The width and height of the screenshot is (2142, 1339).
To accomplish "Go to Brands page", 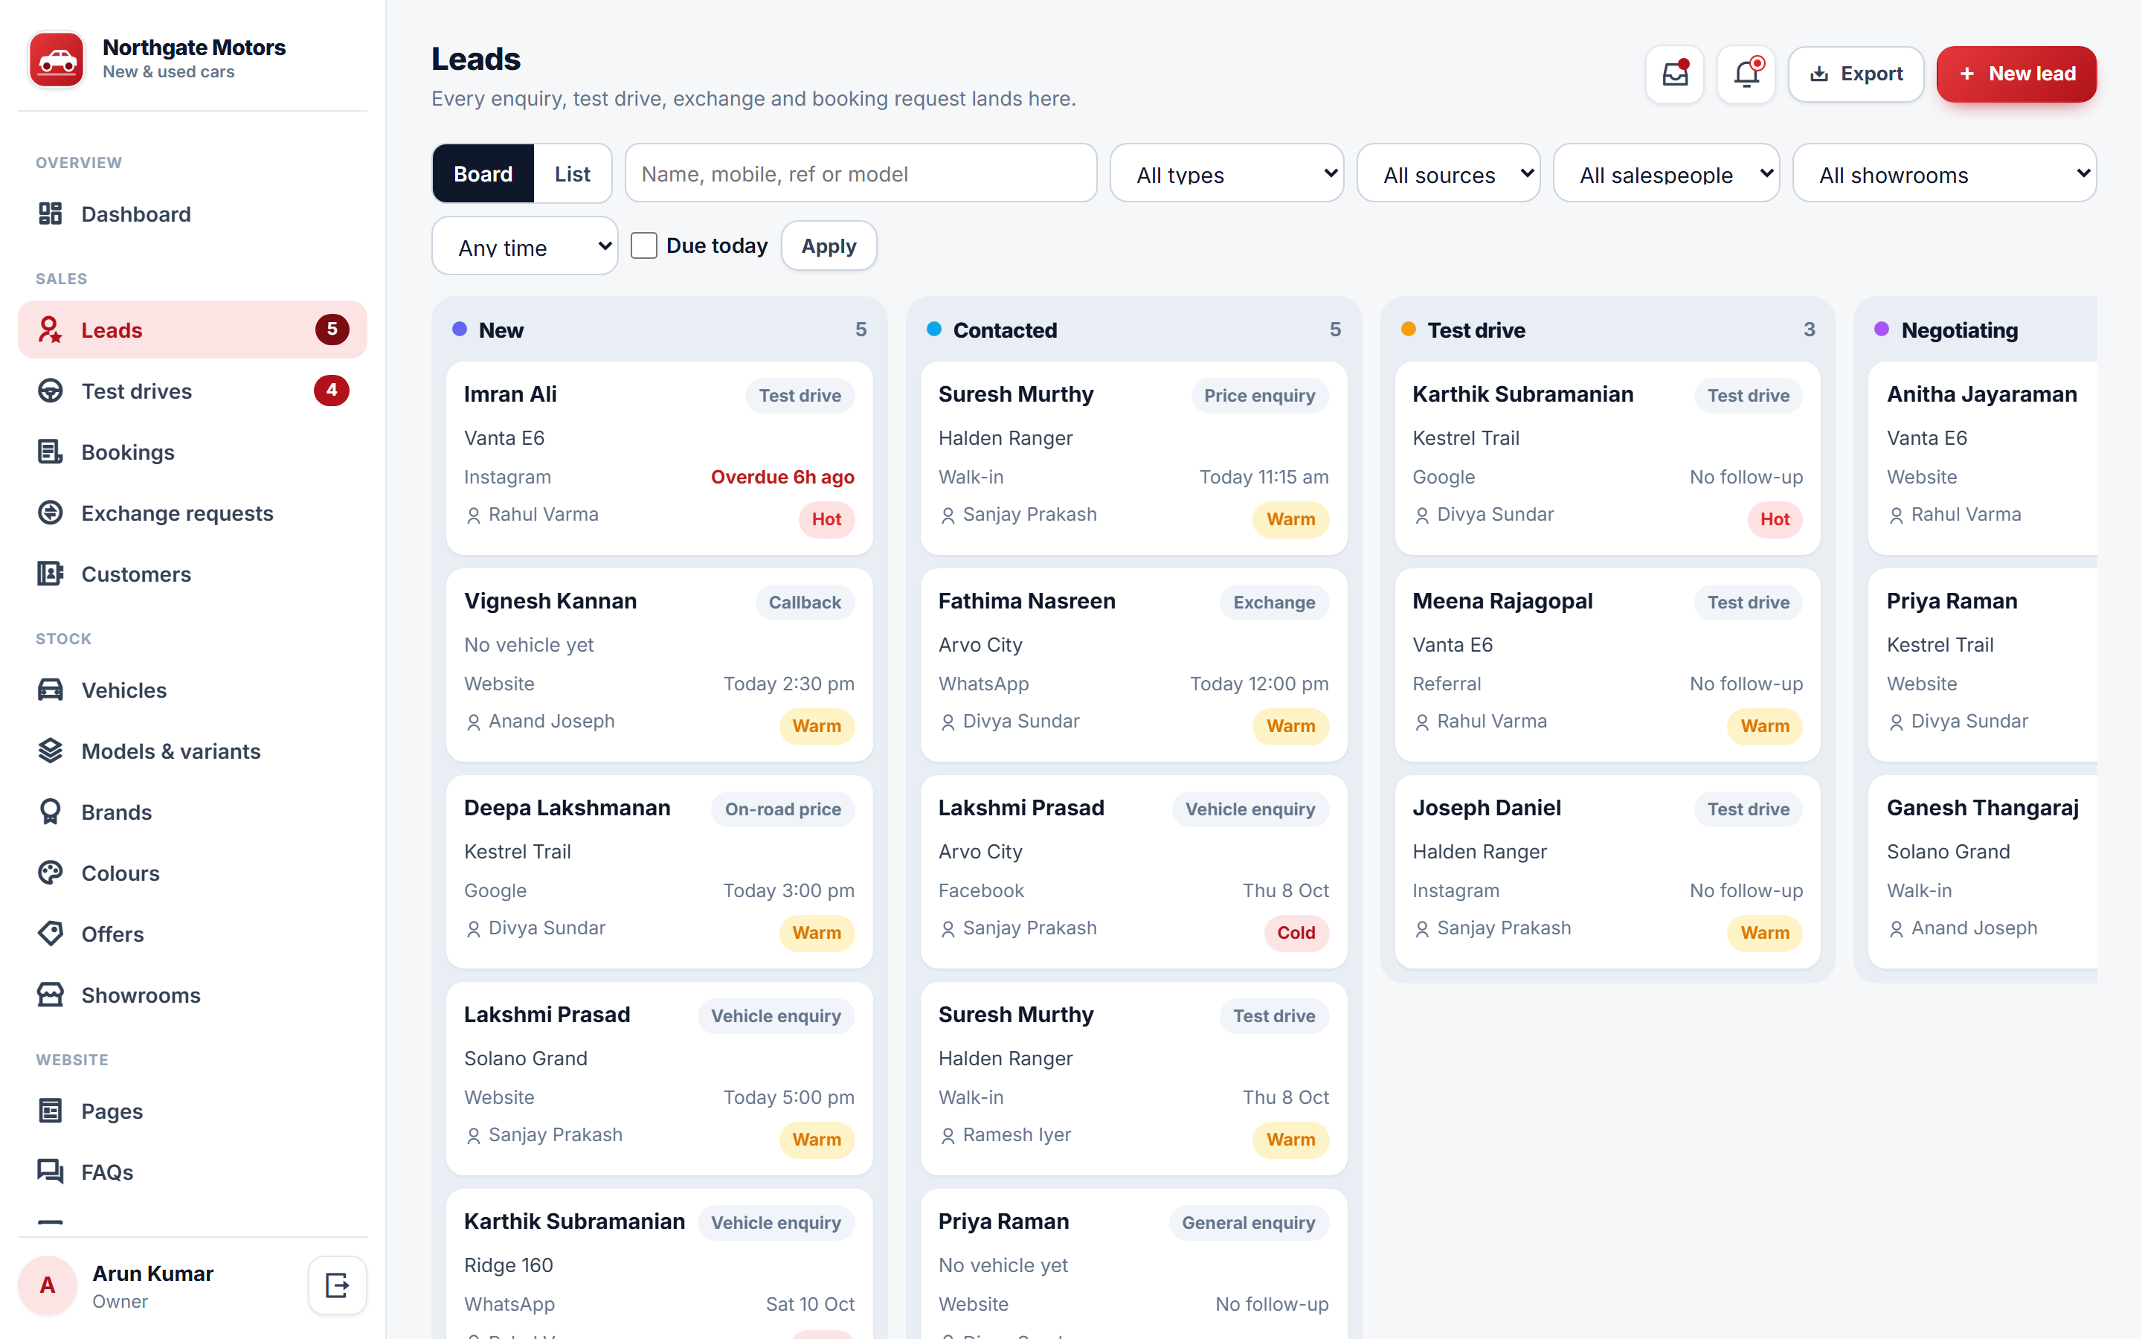I will tap(192, 812).
